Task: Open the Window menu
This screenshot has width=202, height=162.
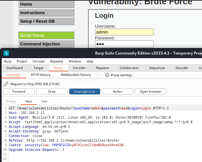Action: (x=75, y=61)
